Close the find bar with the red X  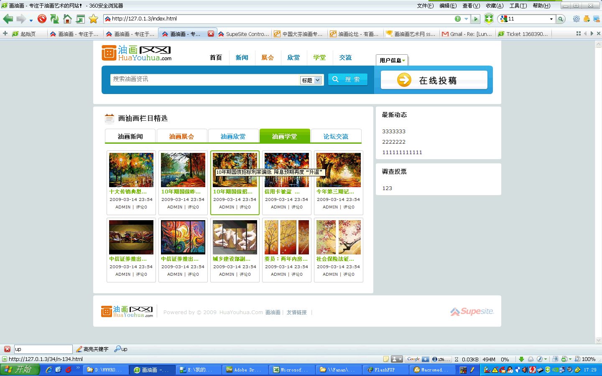tap(7, 349)
